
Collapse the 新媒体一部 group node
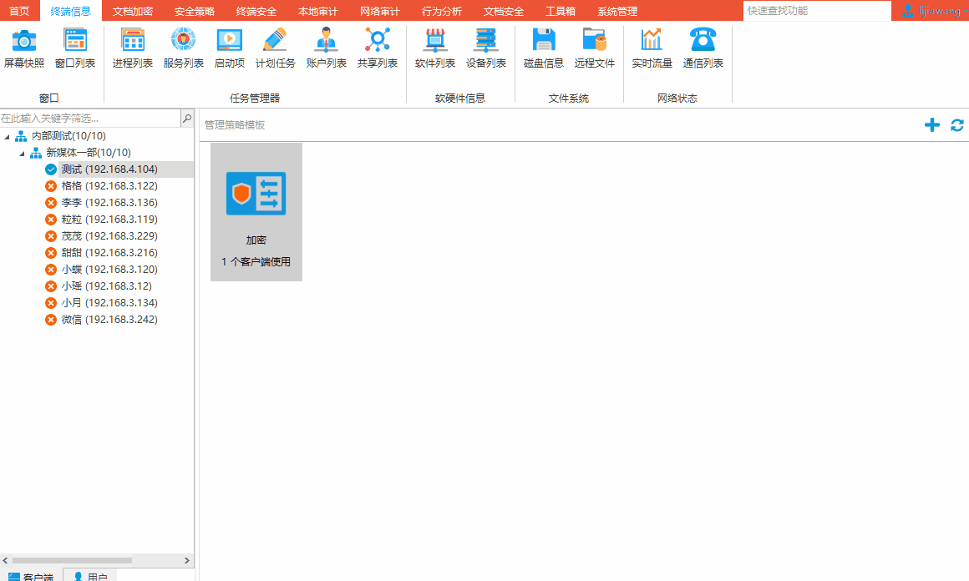pyautogui.click(x=22, y=153)
